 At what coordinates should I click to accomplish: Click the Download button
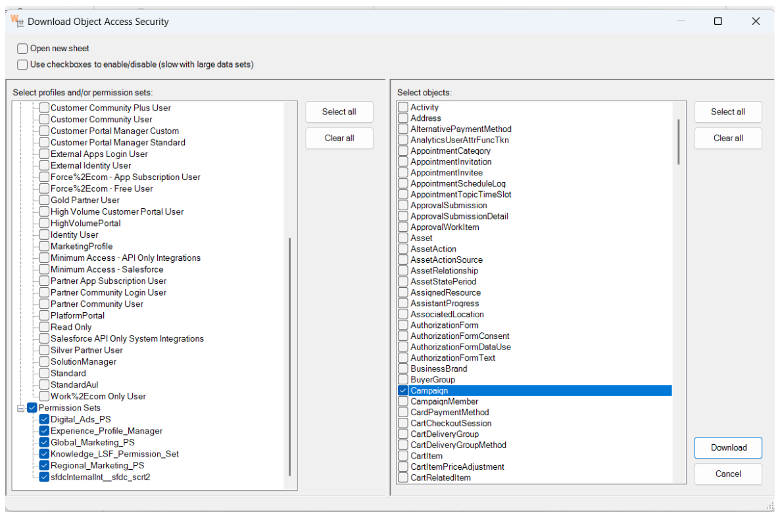tap(728, 448)
